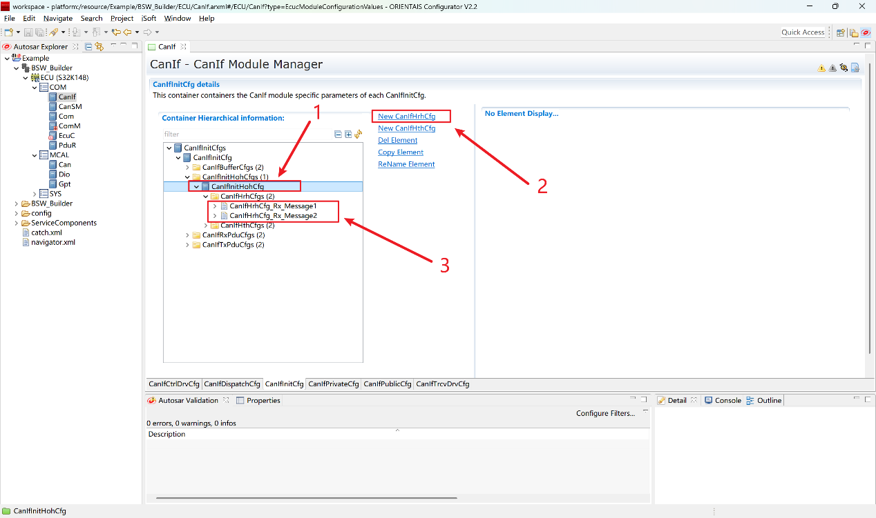The width and height of the screenshot is (876, 518).
Task: Click the collapse-all icon beside the filter box
Action: 338,135
